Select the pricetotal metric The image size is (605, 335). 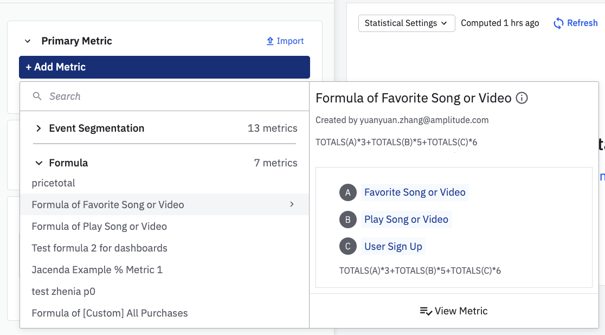[54, 183]
